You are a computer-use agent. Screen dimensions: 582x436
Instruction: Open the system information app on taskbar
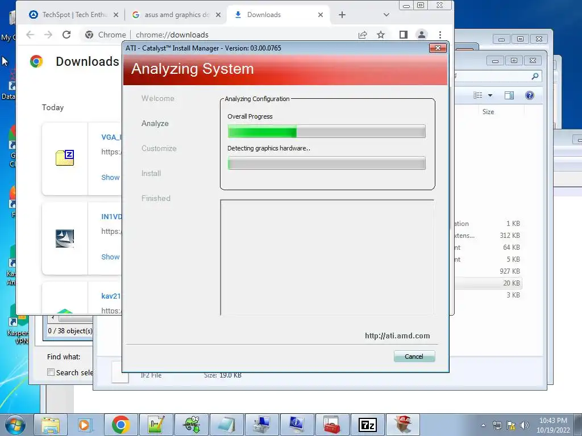pos(297,425)
